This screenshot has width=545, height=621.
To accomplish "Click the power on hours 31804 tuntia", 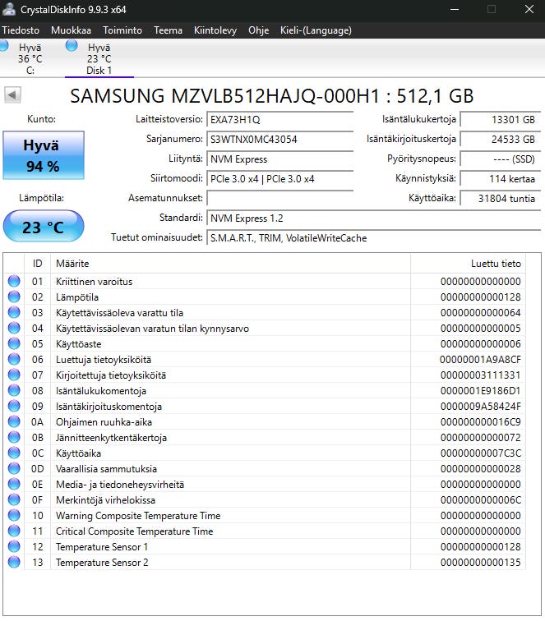I will [x=500, y=199].
